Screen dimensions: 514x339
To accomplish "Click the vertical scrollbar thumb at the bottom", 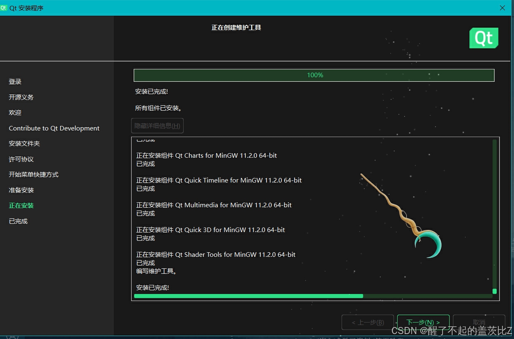I will [x=495, y=291].
